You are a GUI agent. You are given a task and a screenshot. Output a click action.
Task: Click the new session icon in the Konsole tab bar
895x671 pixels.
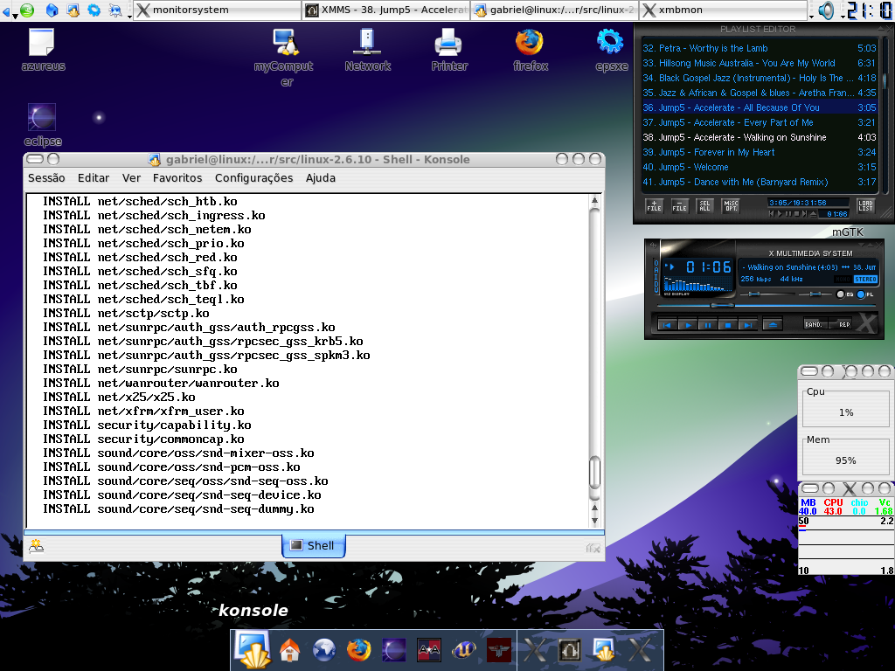(37, 546)
